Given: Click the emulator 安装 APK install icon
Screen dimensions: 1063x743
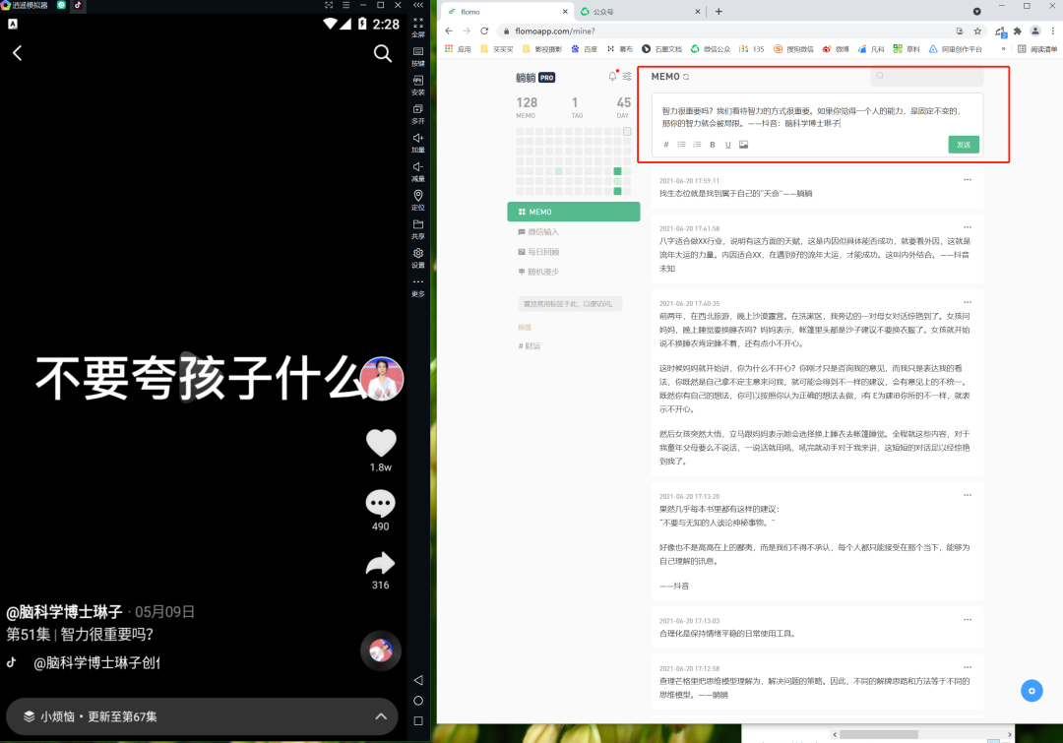Looking at the screenshot, I should click(418, 81).
